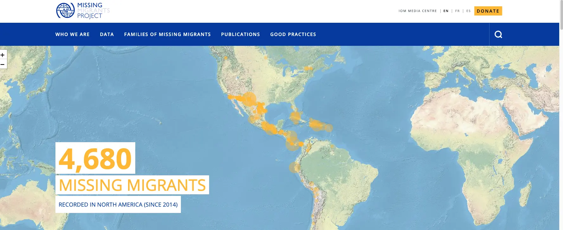The height and width of the screenshot is (230, 563).
Task: Click the Recorded in North America caption
Action: [118, 205]
